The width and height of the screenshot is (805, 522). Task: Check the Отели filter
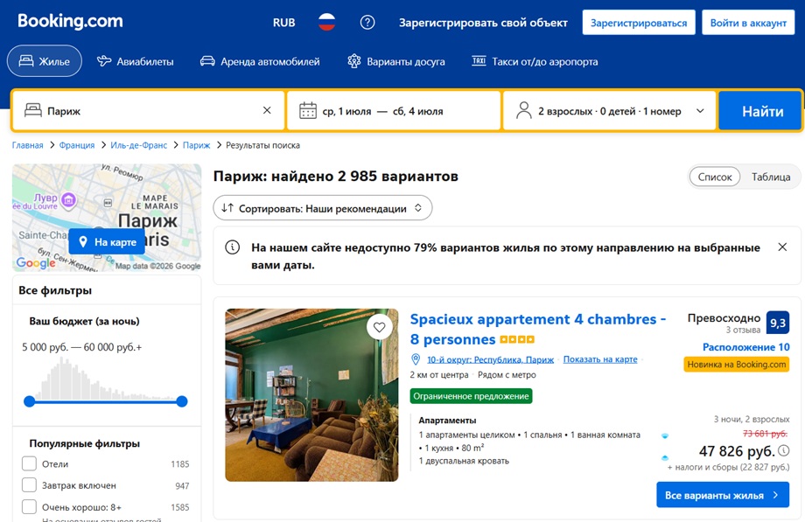[29, 463]
